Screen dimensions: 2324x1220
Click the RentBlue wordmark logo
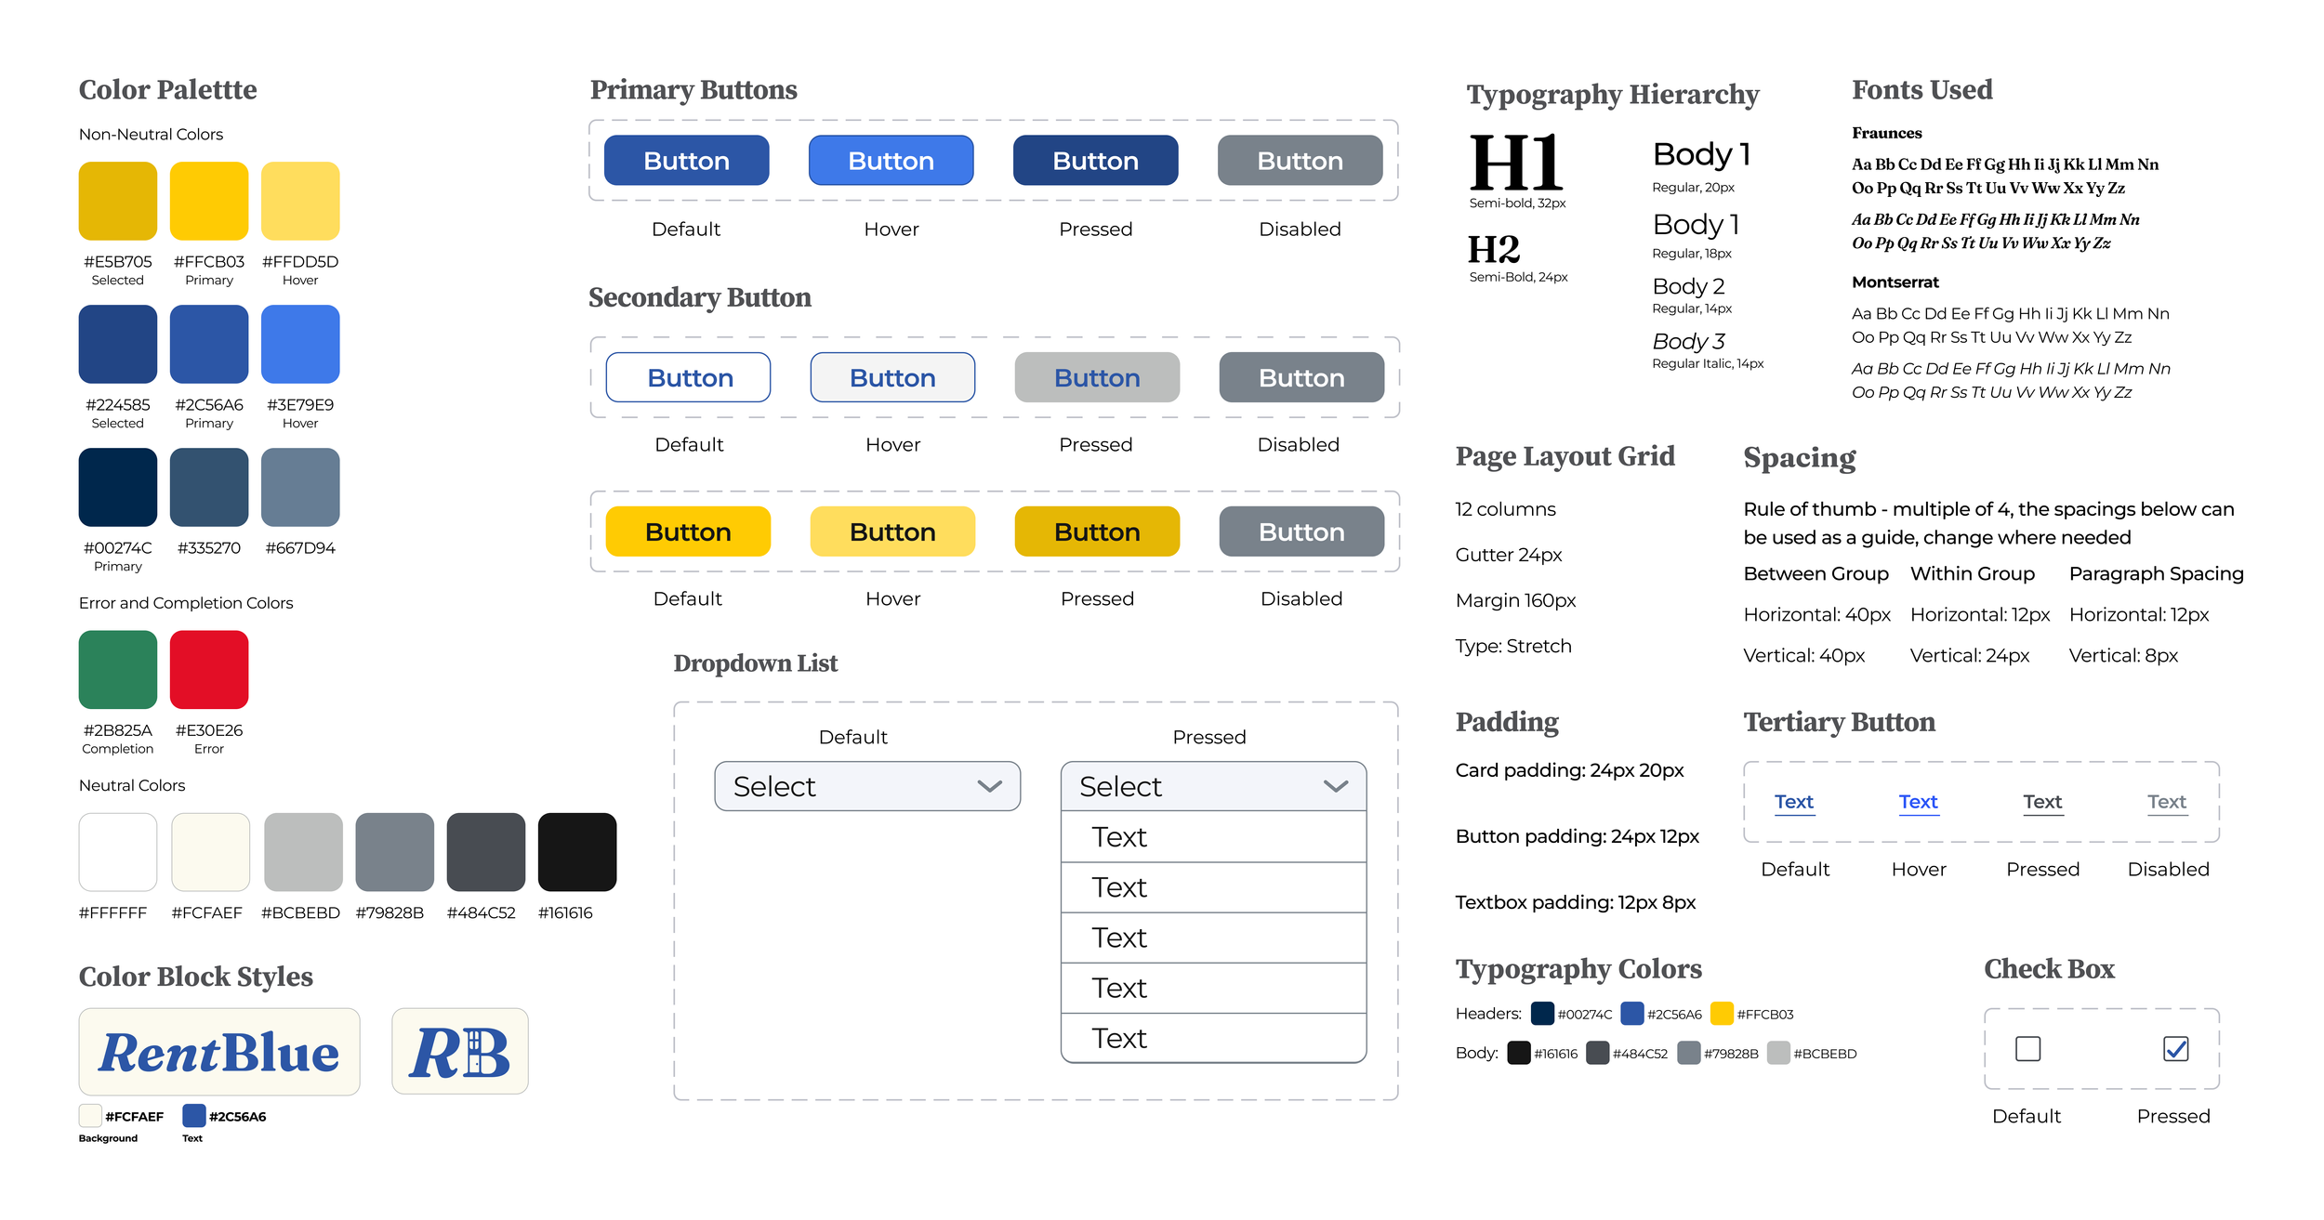tap(219, 1051)
